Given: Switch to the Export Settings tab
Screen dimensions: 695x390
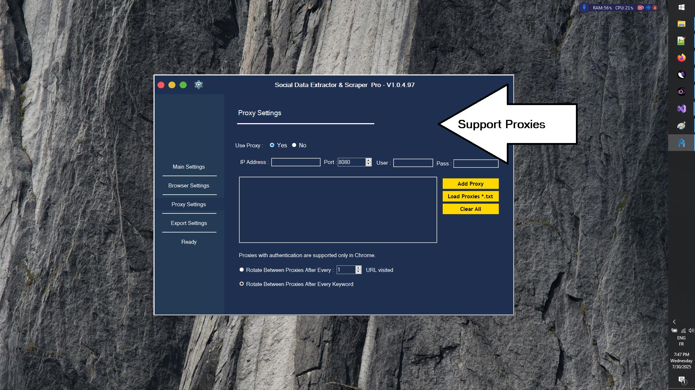Looking at the screenshot, I should (x=189, y=223).
